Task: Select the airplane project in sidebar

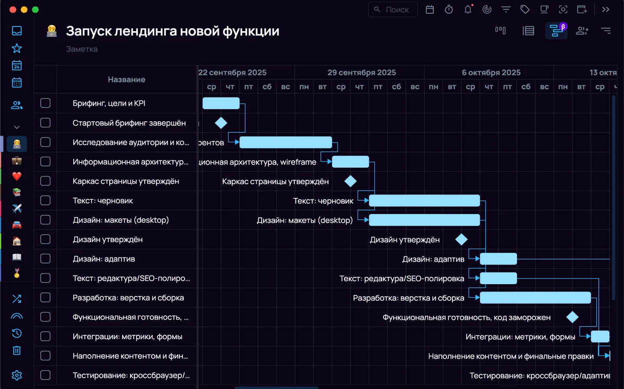Action: pyautogui.click(x=17, y=208)
